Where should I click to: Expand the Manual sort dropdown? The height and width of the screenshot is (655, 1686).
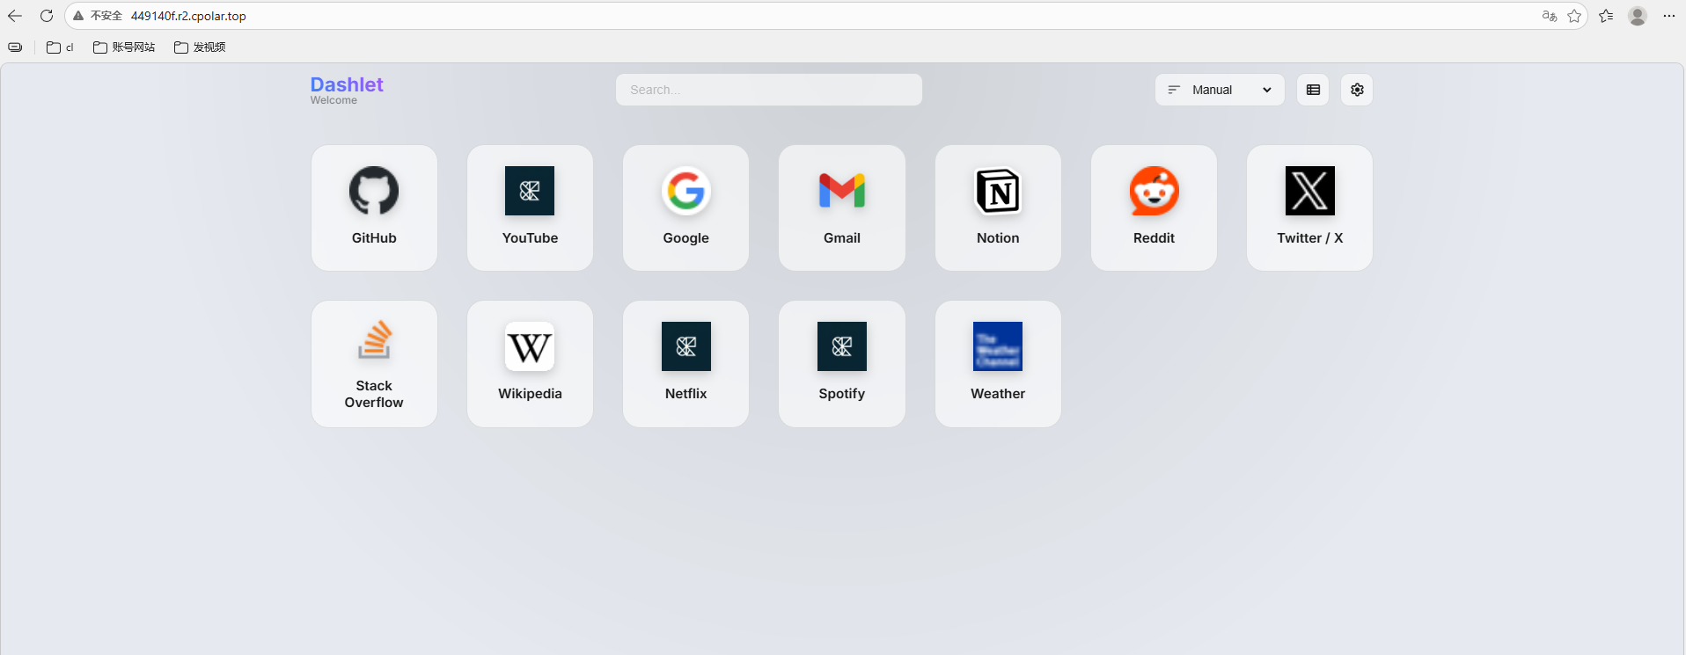point(1220,90)
